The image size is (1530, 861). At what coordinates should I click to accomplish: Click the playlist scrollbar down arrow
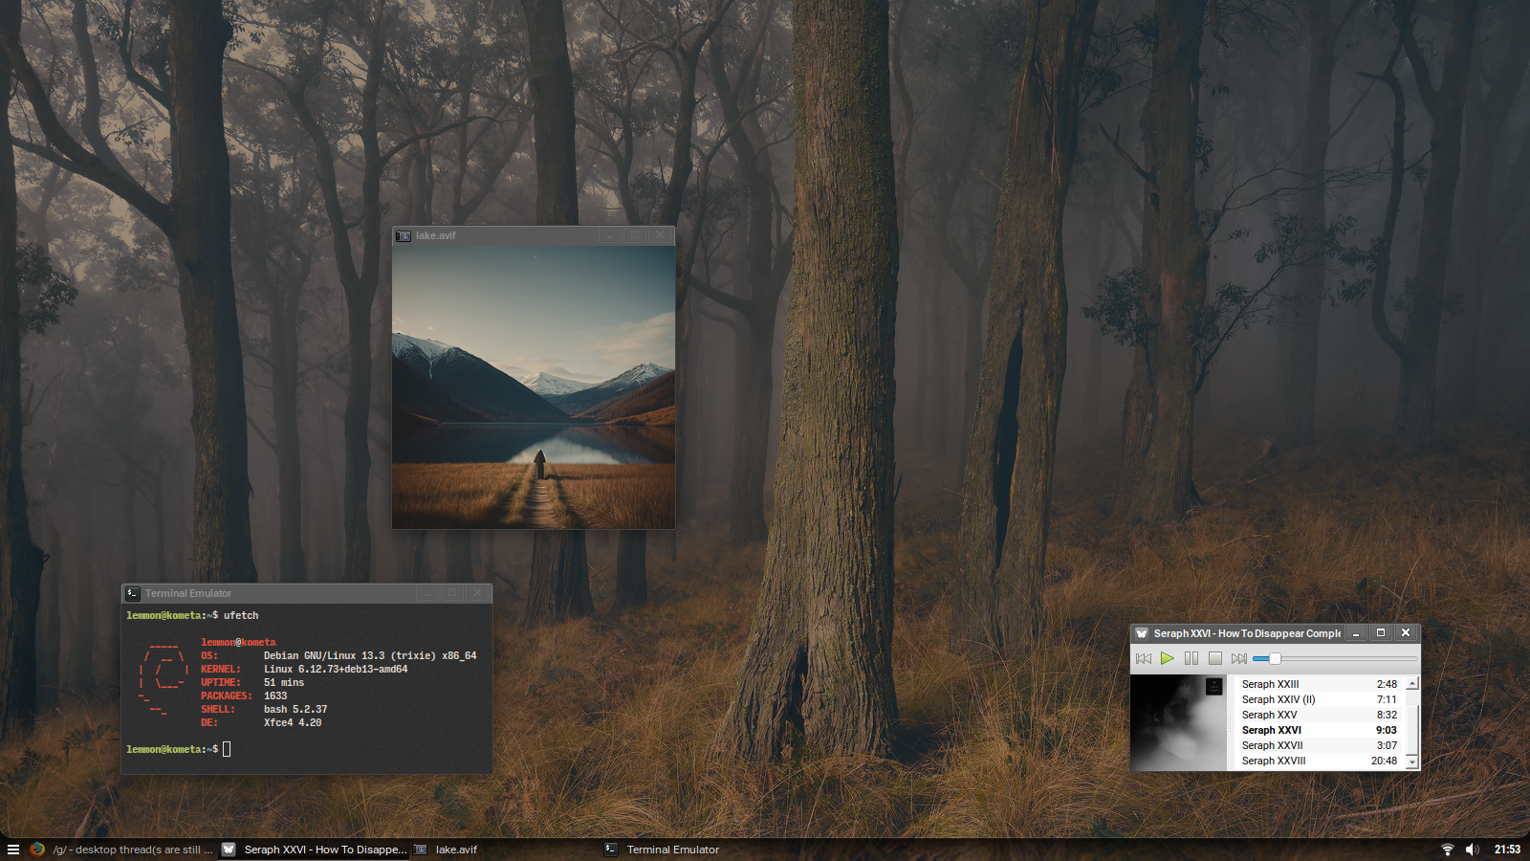[1412, 762]
